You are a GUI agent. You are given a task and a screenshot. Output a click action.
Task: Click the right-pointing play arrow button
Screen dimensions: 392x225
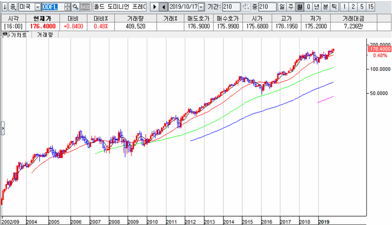155,7
